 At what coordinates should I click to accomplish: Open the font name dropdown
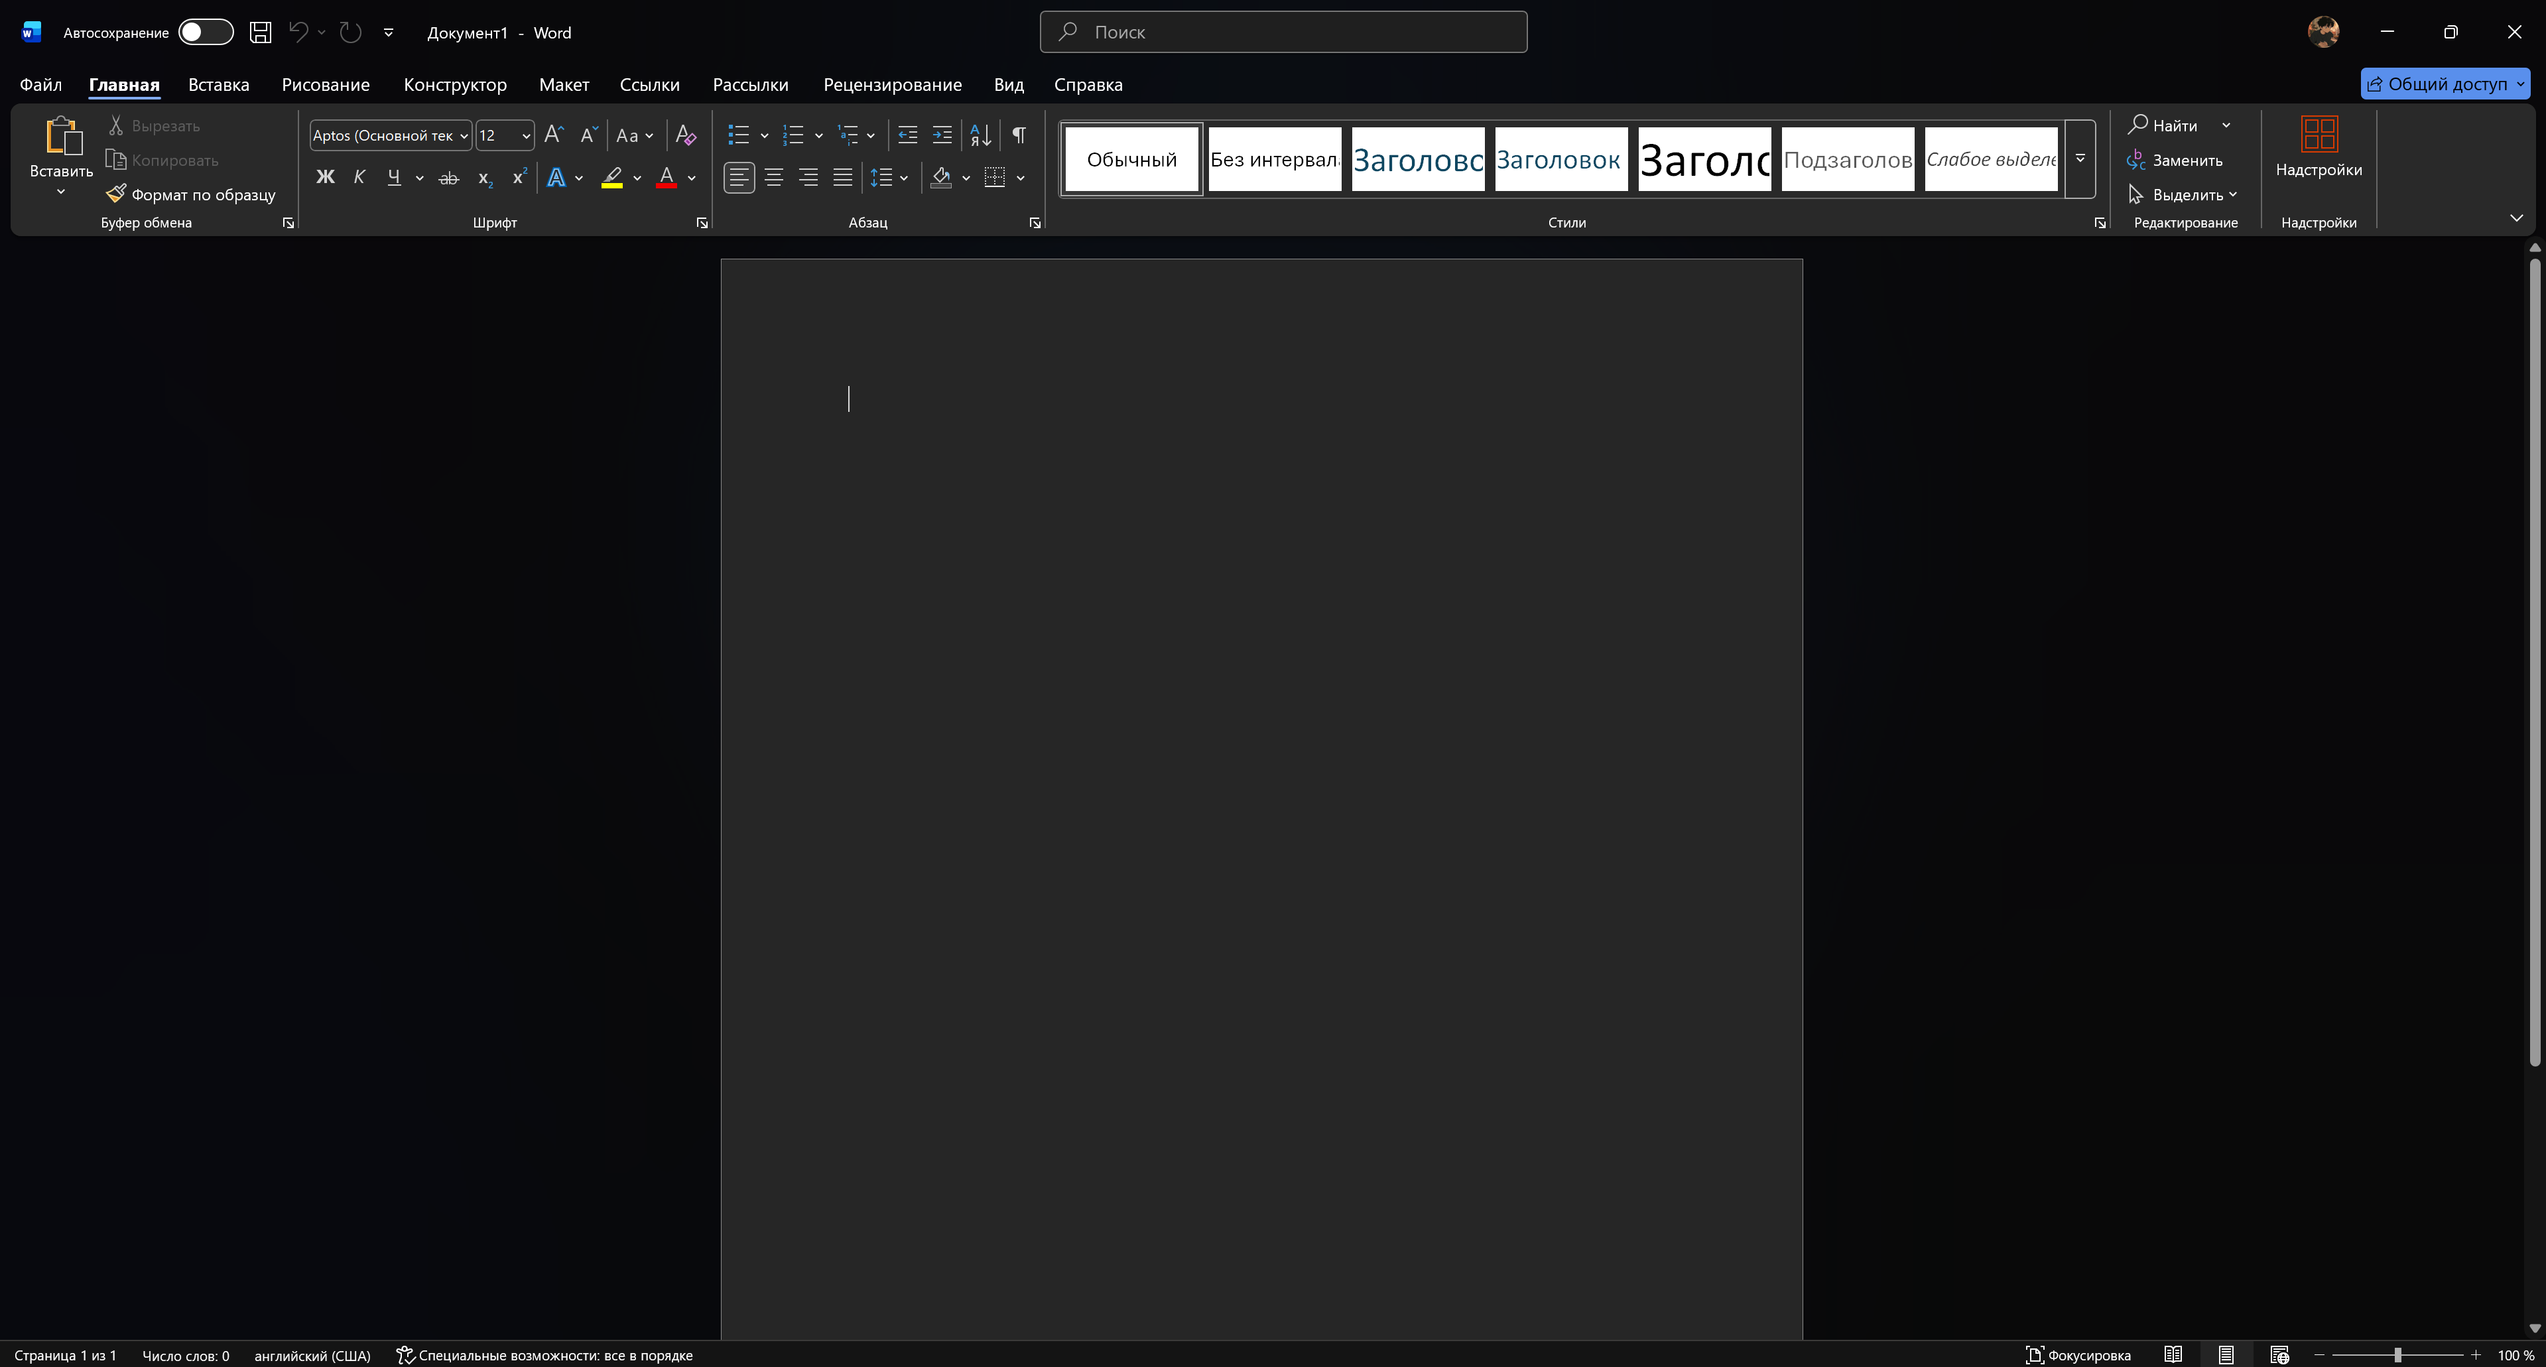click(x=464, y=135)
